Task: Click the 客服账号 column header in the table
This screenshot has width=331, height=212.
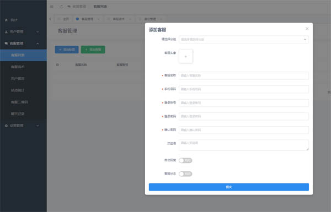Action: click(122, 64)
